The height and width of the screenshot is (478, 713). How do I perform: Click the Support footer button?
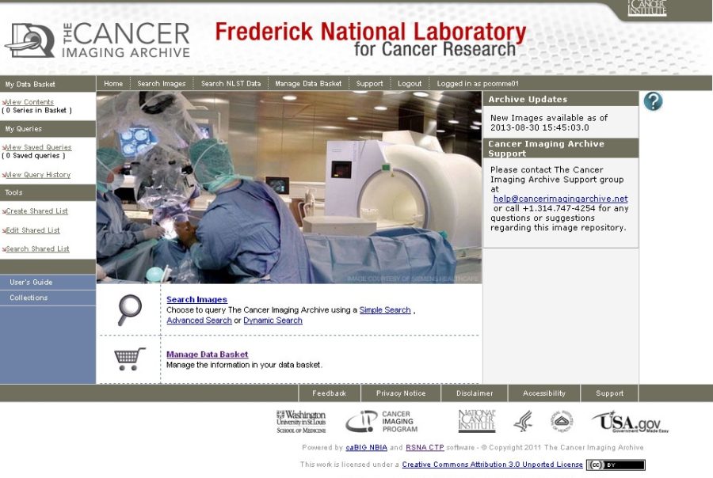pyautogui.click(x=610, y=393)
